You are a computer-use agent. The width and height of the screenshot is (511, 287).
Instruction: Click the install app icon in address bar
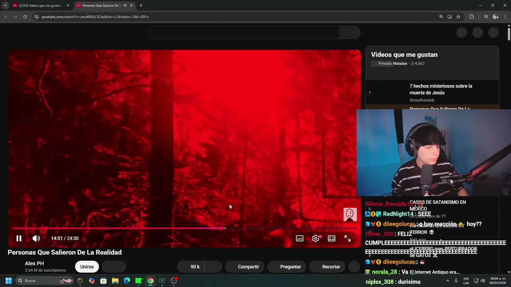450,17
